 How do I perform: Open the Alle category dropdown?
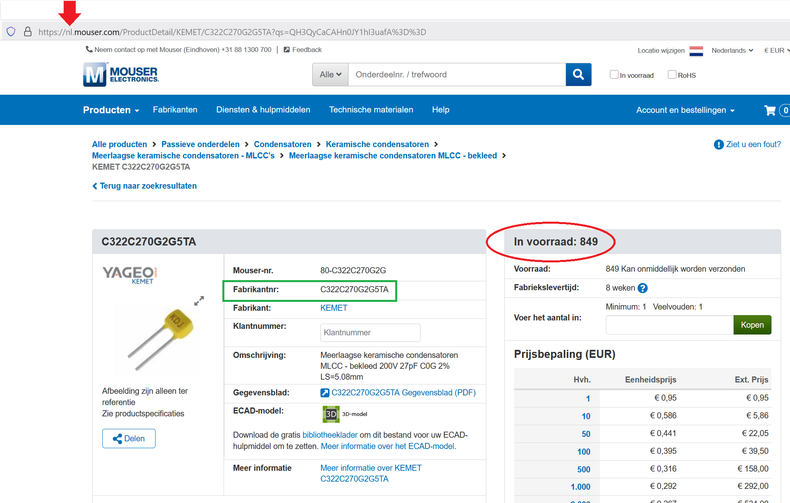[330, 75]
